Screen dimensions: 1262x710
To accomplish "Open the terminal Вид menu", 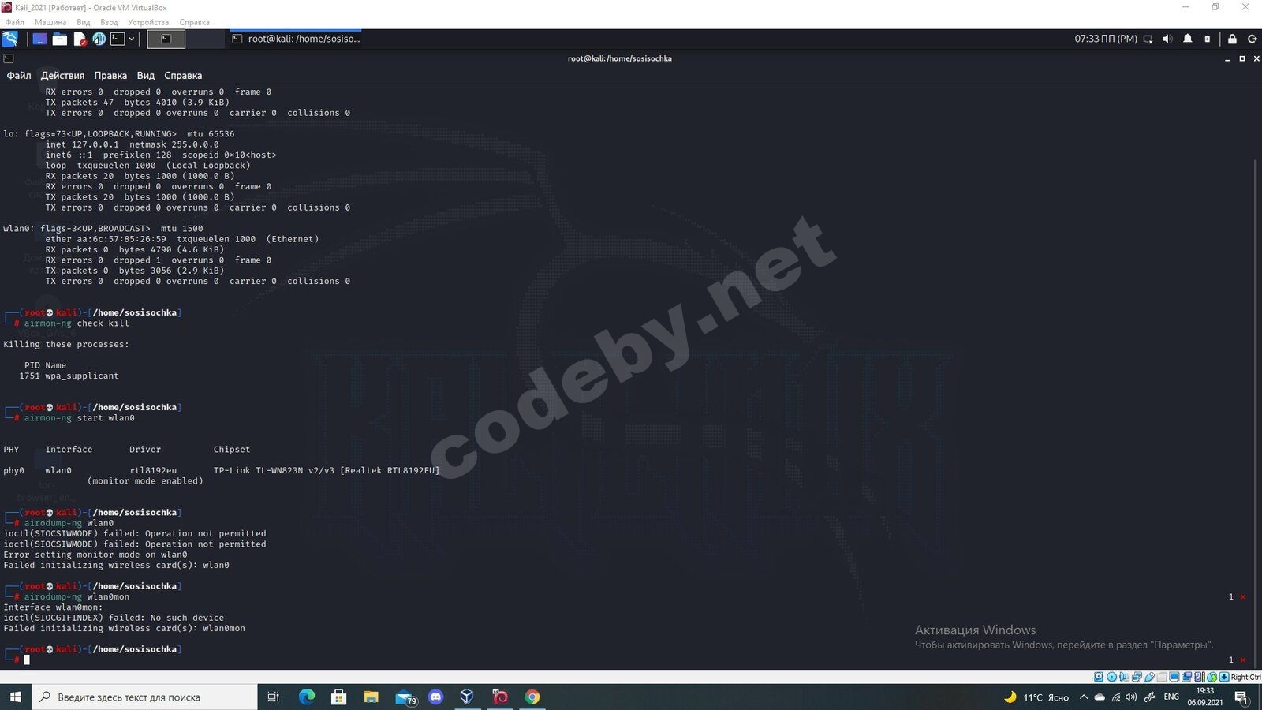I will 146,76.
